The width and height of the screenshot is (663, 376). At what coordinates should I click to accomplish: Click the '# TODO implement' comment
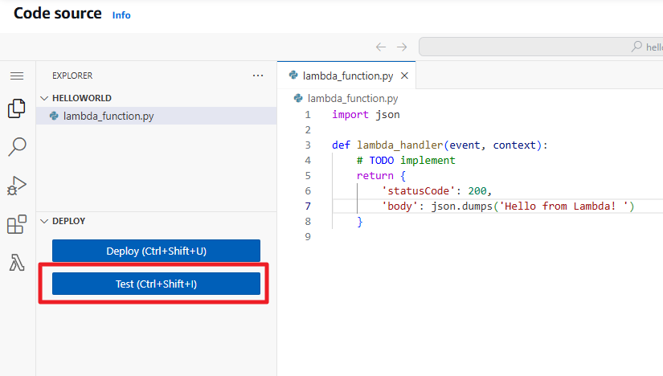406,161
